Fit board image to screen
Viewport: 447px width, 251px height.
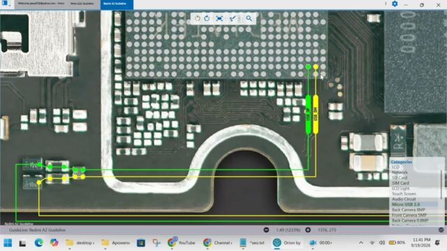[219, 19]
